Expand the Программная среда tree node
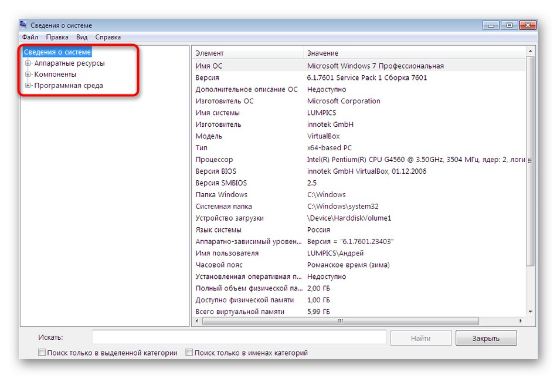The height and width of the screenshot is (378, 557). coord(28,86)
